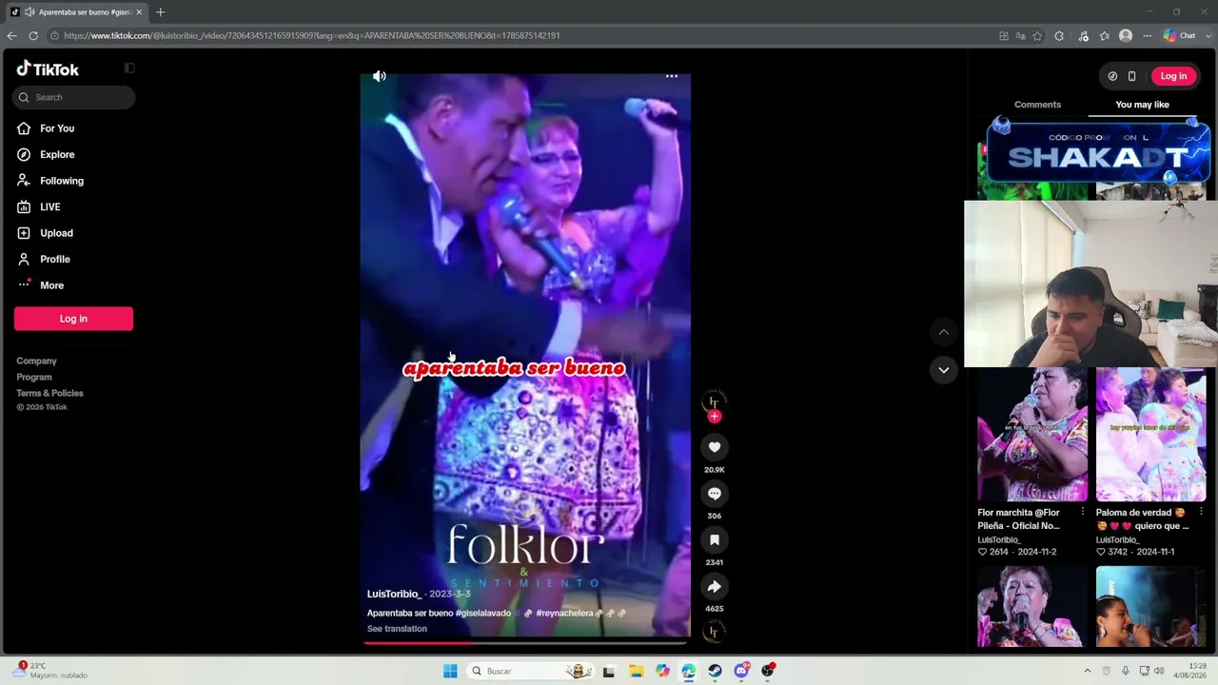The image size is (1218, 685).
Task: Open File Explorer from the taskbar
Action: tap(636, 671)
